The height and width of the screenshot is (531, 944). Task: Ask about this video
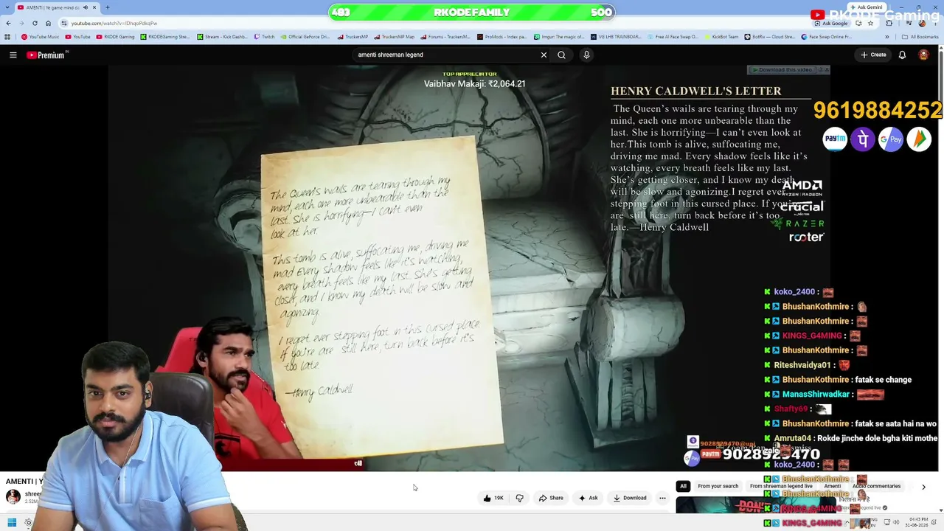[x=589, y=498]
